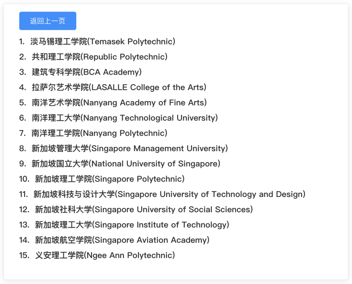352x284 pixels.
Task: Select 拉萨尔艺术学院 (LASALLE College of the Arts)
Action: tap(111, 87)
